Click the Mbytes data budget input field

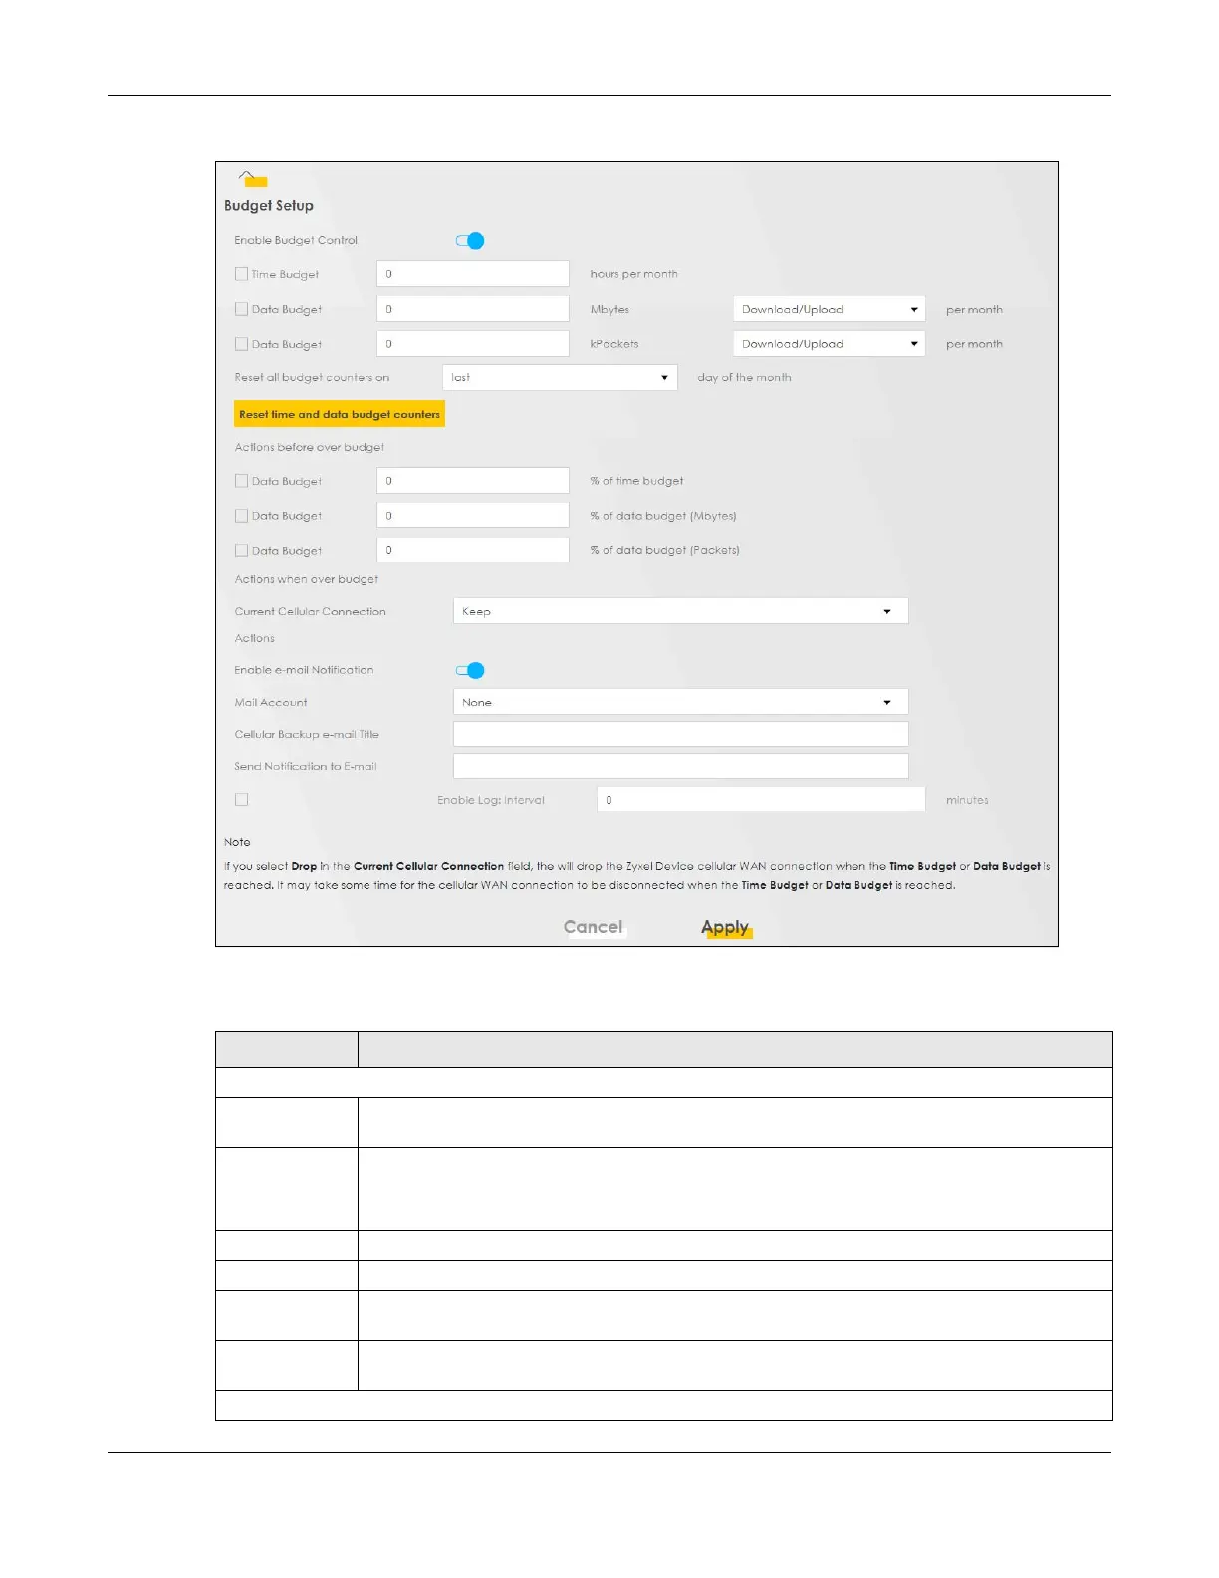pos(473,309)
